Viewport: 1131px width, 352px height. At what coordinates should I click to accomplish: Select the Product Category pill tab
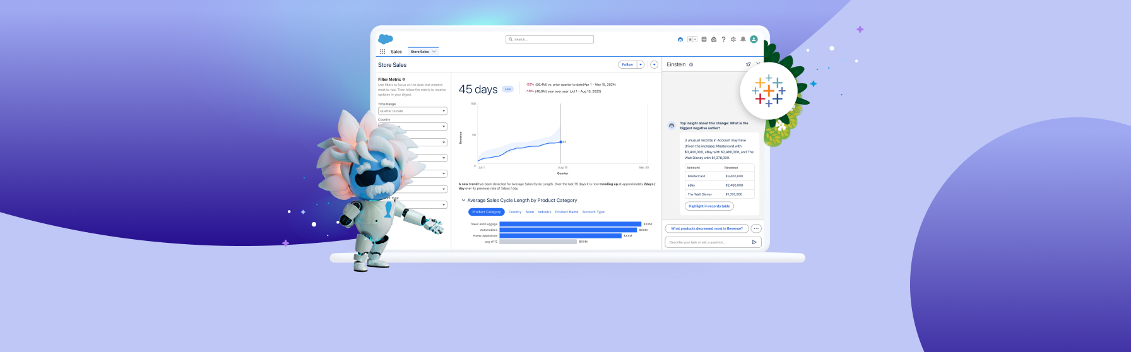pos(487,212)
